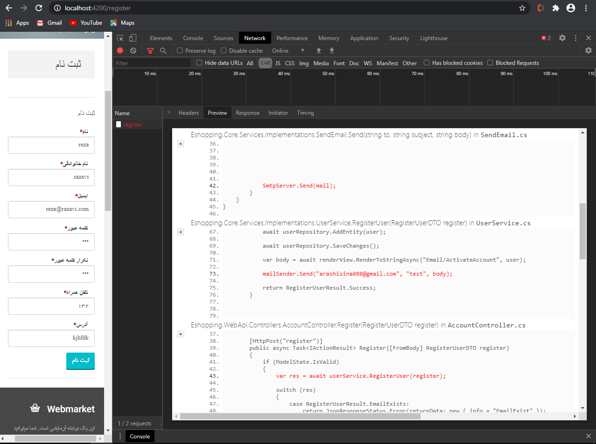The width and height of the screenshot is (596, 444).
Task: Open the browser Extensions puzzle icon
Action: [x=555, y=8]
